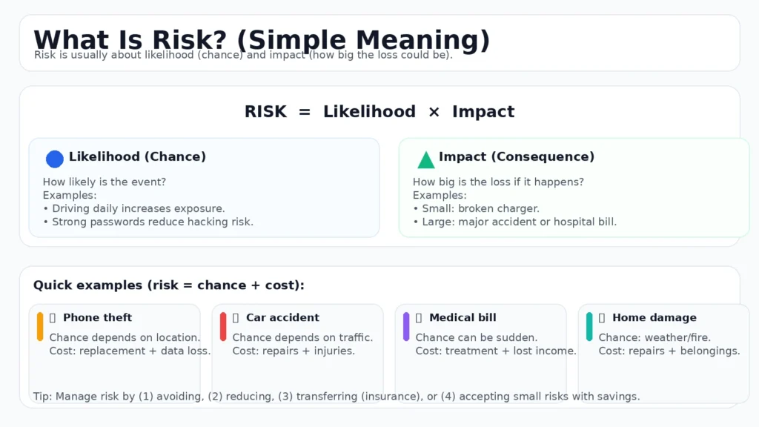Click the "Quick examples" section heading
The image size is (759, 427).
(169, 285)
